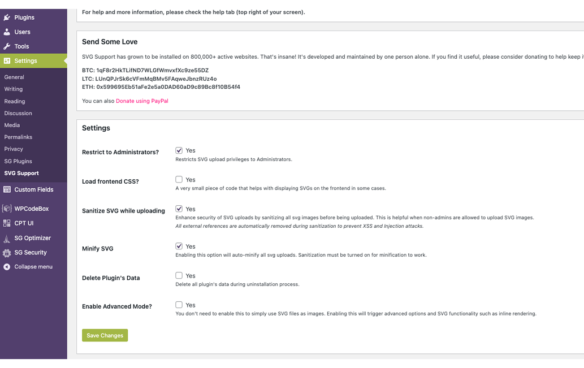Image resolution: width=584 pixels, height=368 pixels.
Task: Click the WPCodeBox cube icon
Action: [7, 209]
